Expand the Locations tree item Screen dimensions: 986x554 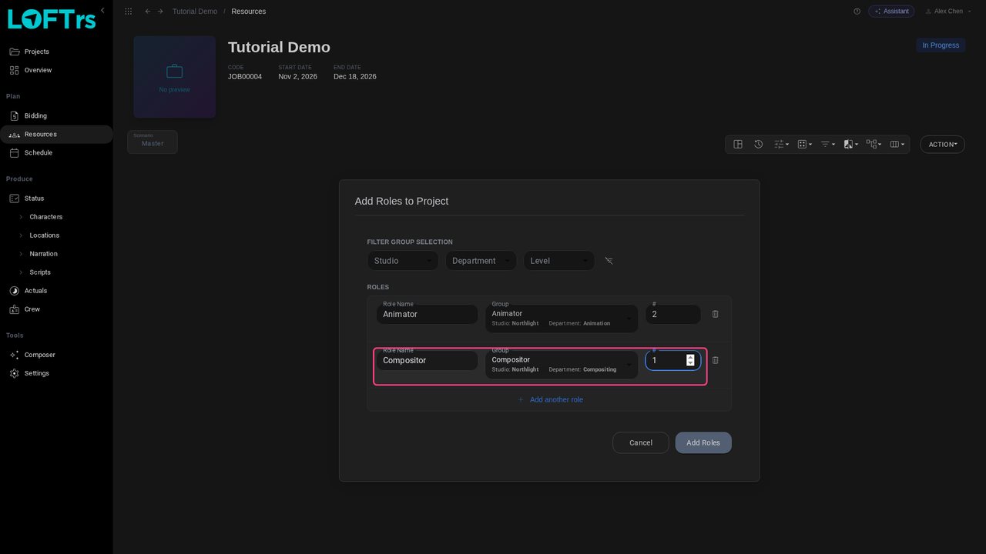coord(21,235)
